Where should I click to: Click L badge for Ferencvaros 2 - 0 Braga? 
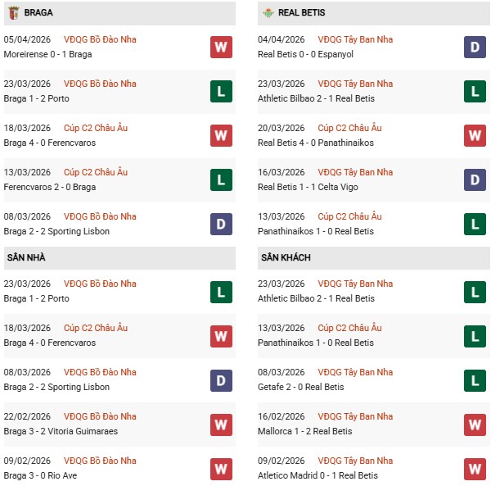pyautogui.click(x=221, y=179)
